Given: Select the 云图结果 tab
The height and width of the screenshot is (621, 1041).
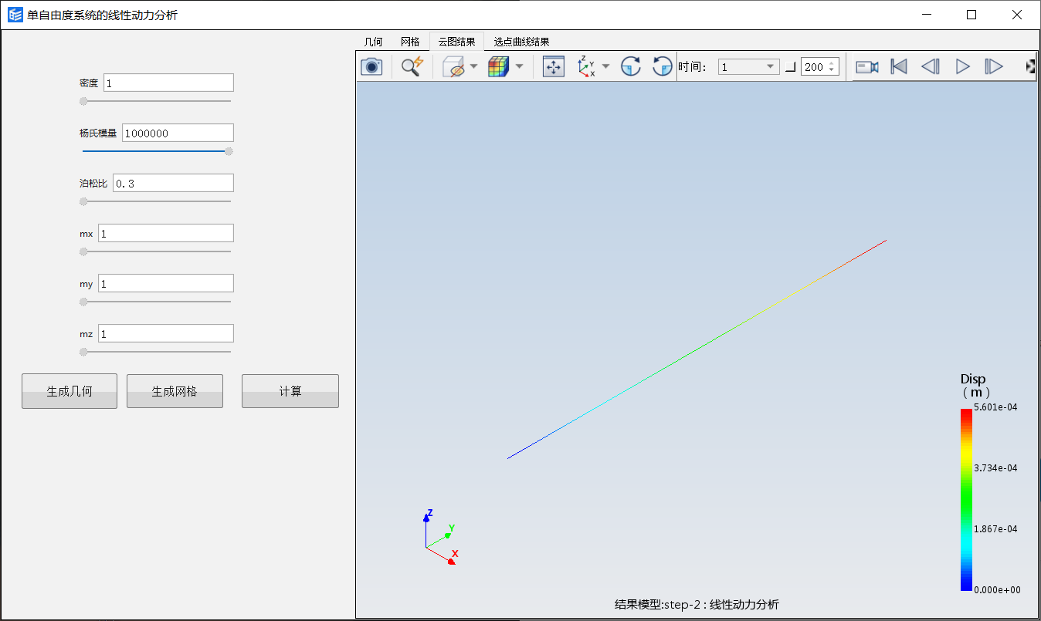Looking at the screenshot, I should (x=457, y=42).
